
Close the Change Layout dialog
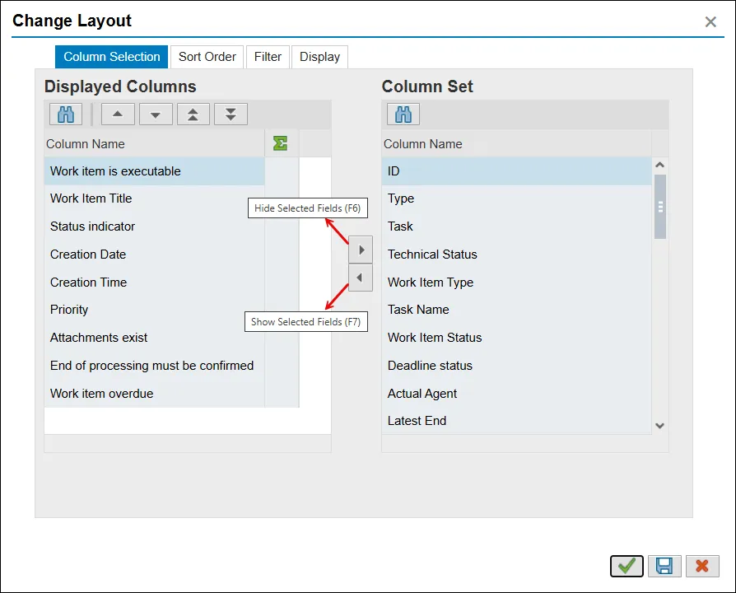710,21
